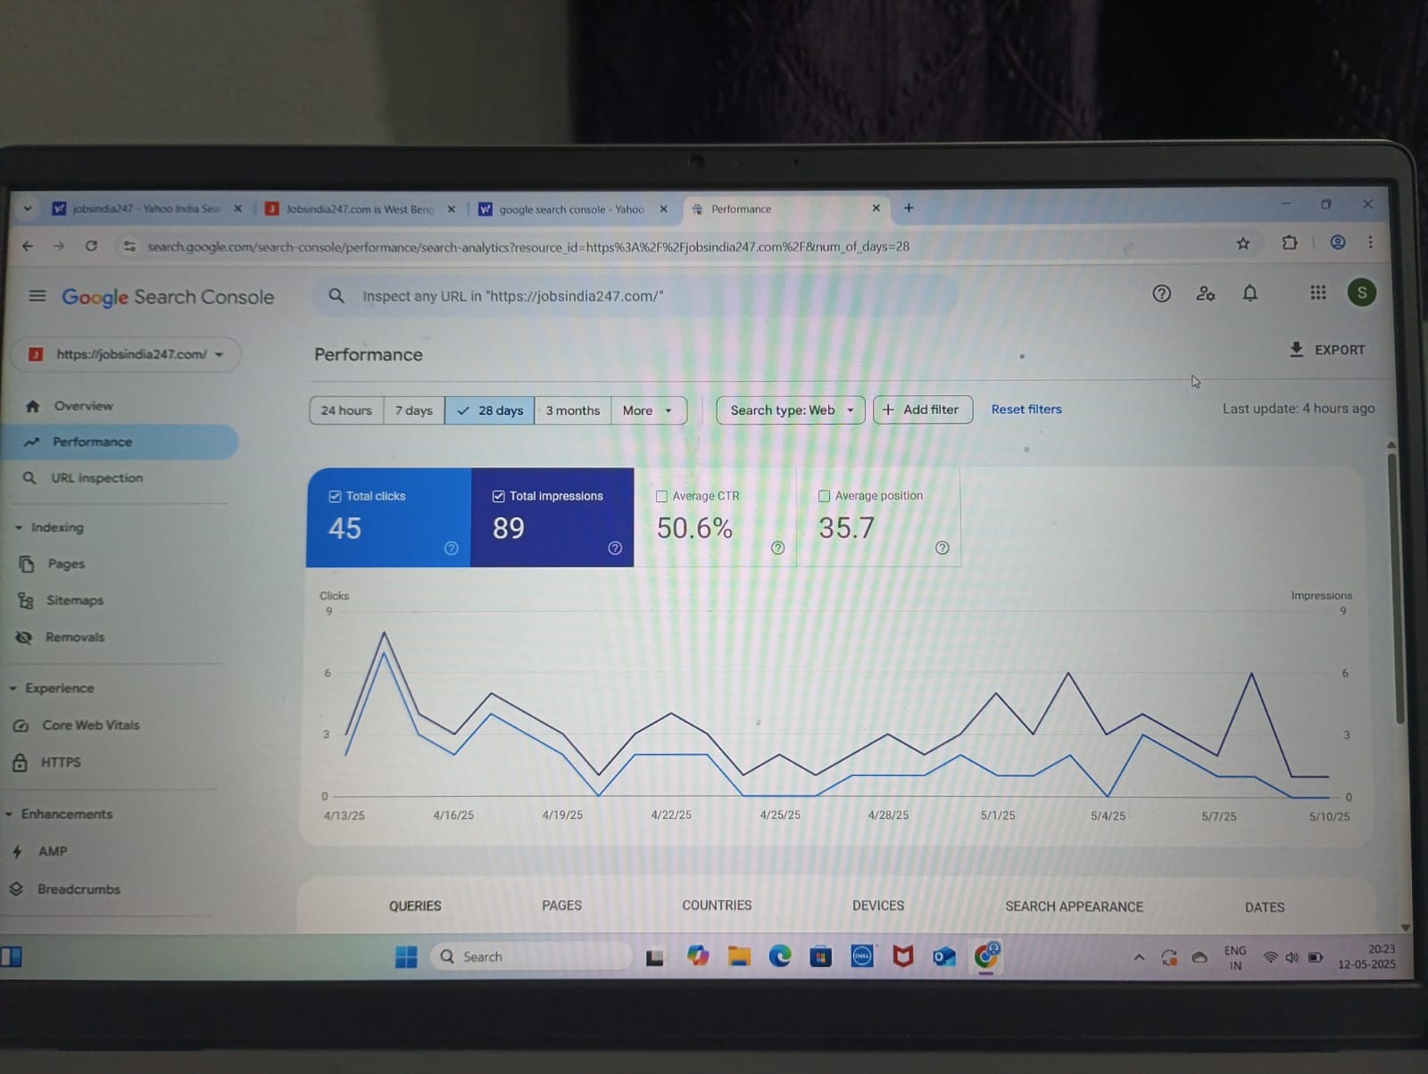1428x1074 pixels.
Task: Open a new browser tab
Action: click(909, 208)
